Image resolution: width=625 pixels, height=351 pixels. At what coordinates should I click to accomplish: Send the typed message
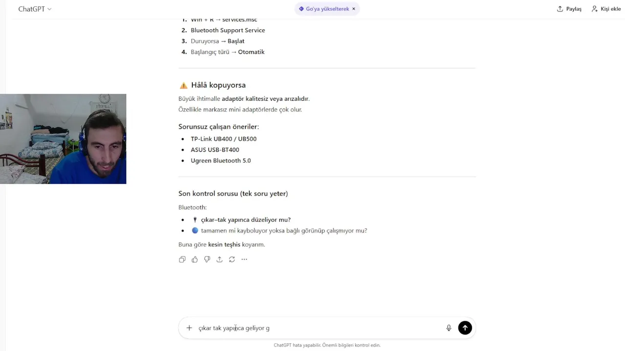point(465,328)
